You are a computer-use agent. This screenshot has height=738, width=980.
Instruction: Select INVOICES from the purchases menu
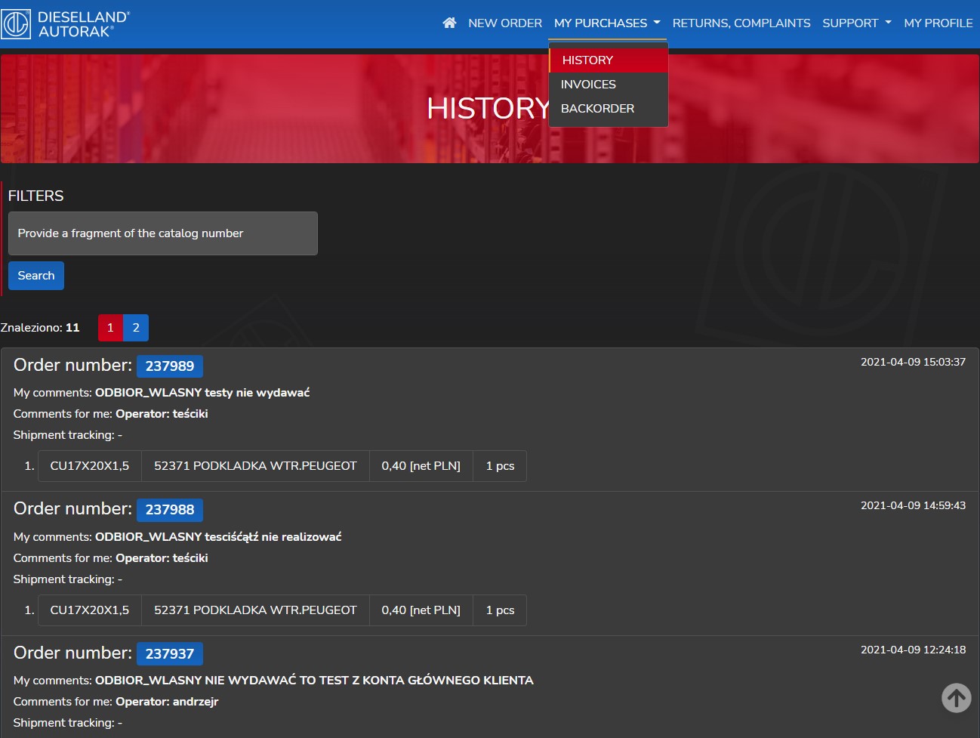(x=609, y=85)
